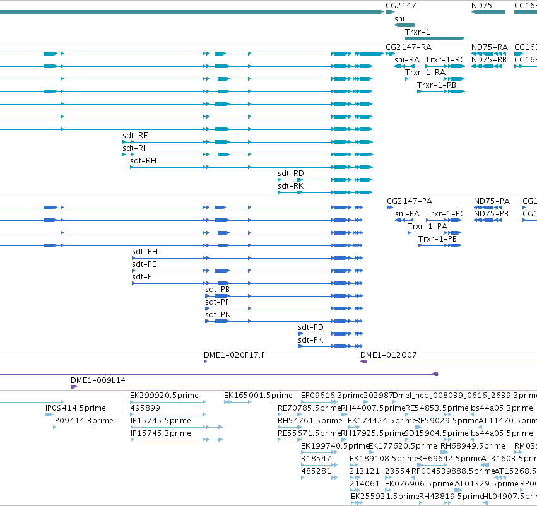The width and height of the screenshot is (537, 506).
Task: Select the IP09414.5prime EST label
Action: click(x=75, y=408)
